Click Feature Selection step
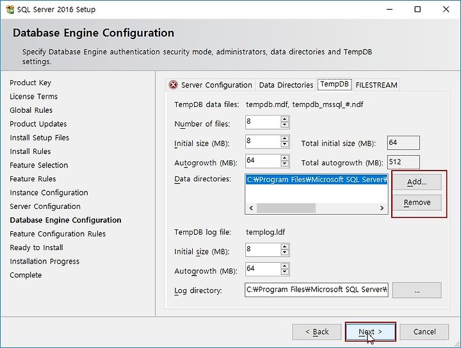461x348 pixels. pyautogui.click(x=39, y=165)
